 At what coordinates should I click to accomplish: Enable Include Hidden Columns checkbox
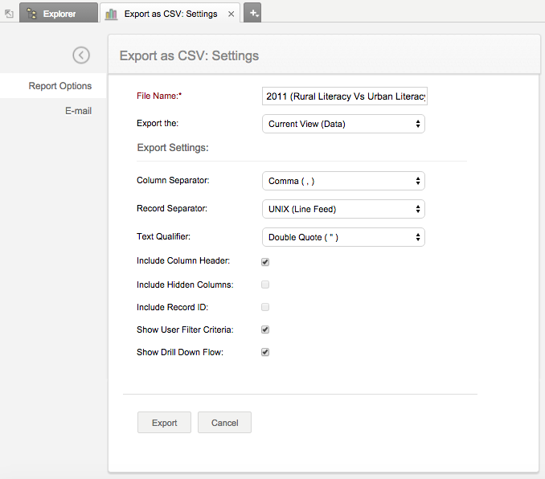[265, 285]
